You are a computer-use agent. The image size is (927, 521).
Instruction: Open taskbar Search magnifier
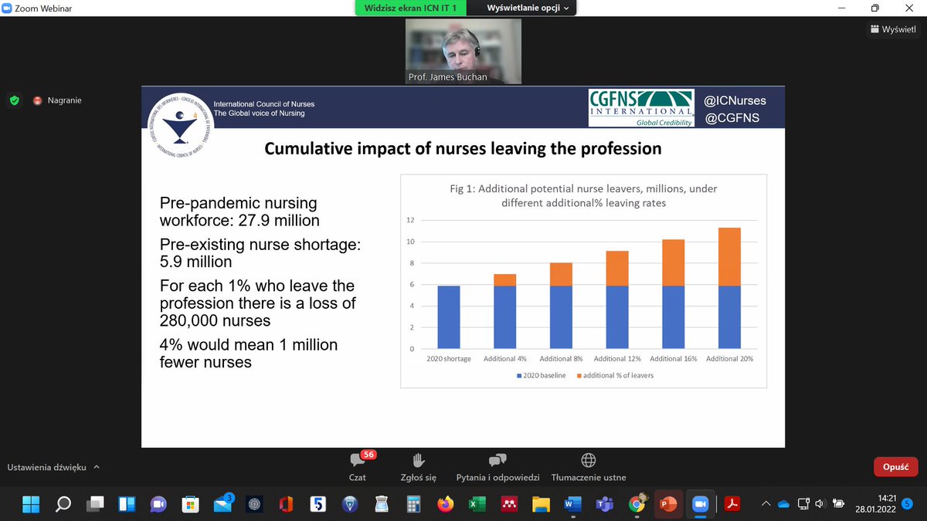click(63, 504)
